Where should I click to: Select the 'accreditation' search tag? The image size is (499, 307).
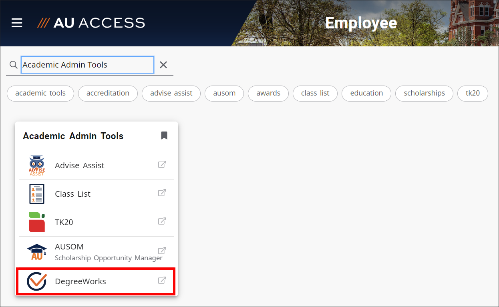coord(108,93)
